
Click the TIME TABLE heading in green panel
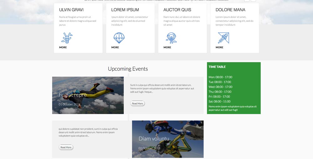point(217,67)
